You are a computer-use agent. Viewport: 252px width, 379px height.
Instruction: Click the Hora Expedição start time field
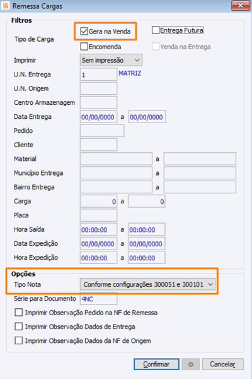[x=98, y=258]
